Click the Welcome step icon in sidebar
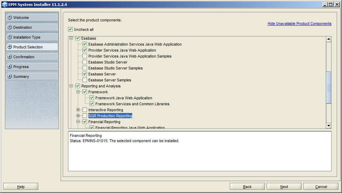Viewport: 342px width, 193px height. click(9, 17)
